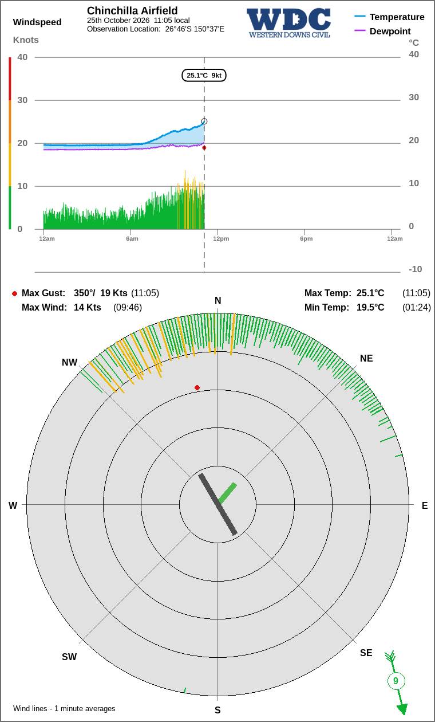This screenshot has height=722, width=435.
Task: Click the NW compass label
Action: coord(69,363)
